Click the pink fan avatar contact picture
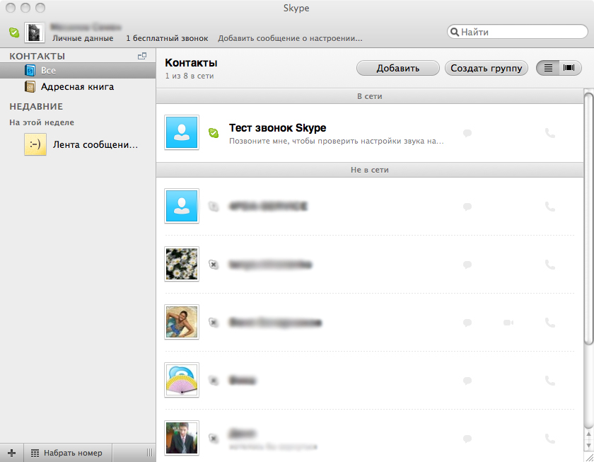 point(182,380)
